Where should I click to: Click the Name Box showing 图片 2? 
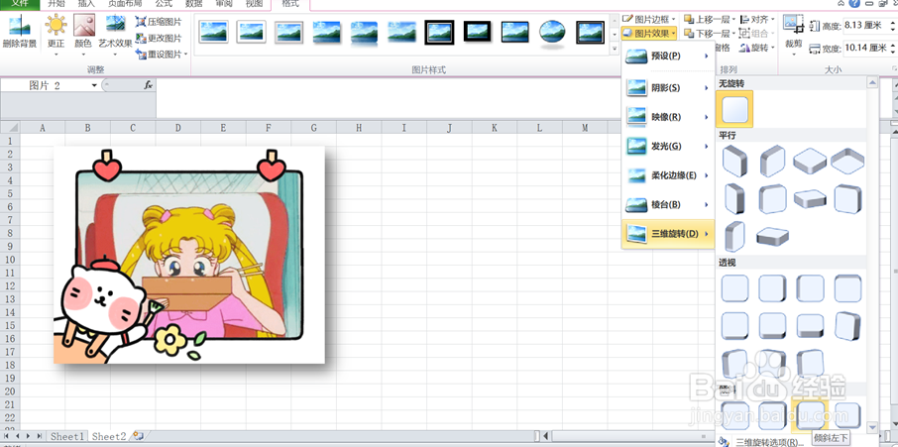(46, 86)
